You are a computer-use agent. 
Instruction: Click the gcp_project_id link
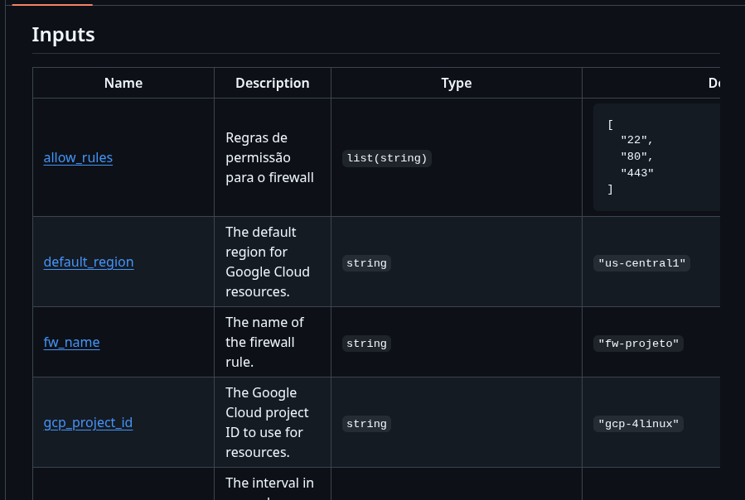coord(88,422)
